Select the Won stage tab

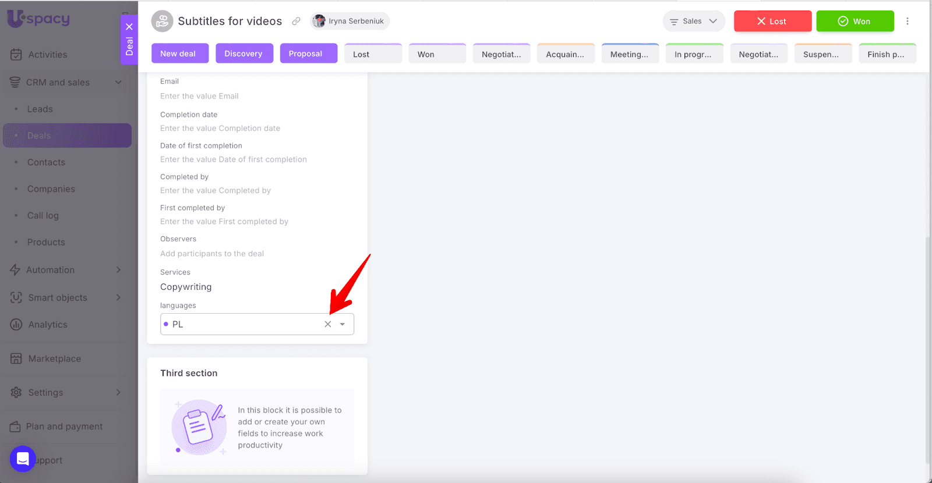437,53
